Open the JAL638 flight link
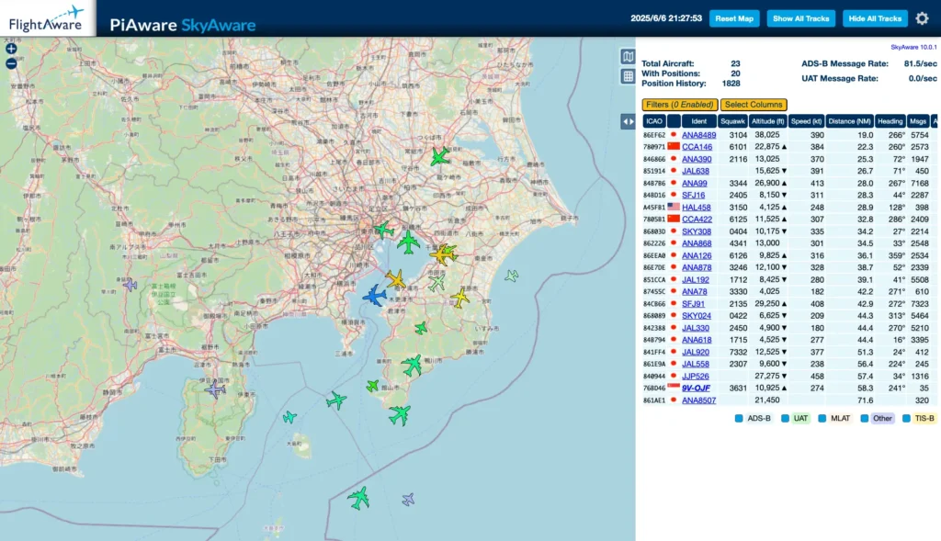 695,171
